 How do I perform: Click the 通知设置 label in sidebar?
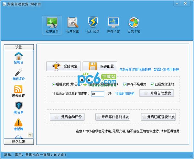[x=18, y=95]
